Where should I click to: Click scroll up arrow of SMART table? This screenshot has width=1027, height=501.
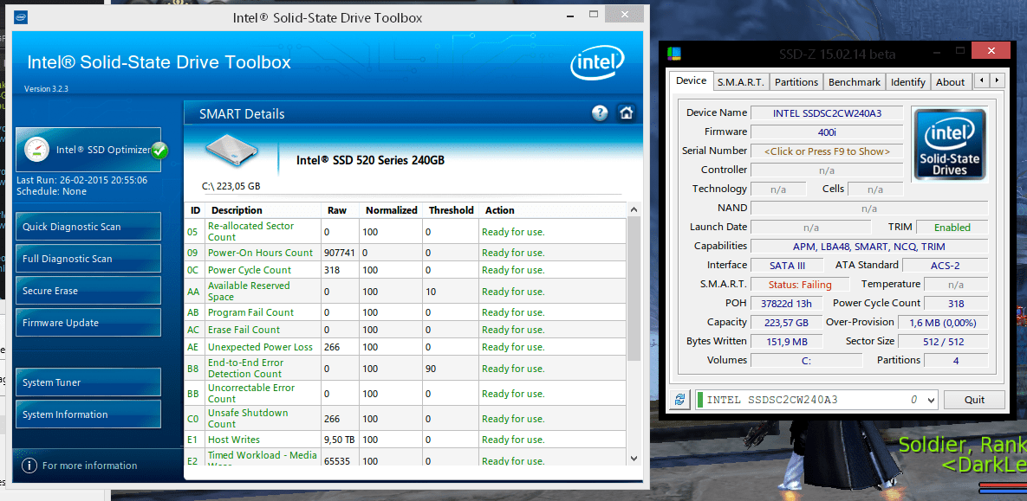[633, 209]
